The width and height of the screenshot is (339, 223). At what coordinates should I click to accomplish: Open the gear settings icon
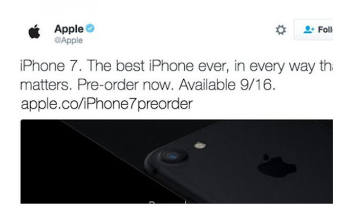pos(281,30)
